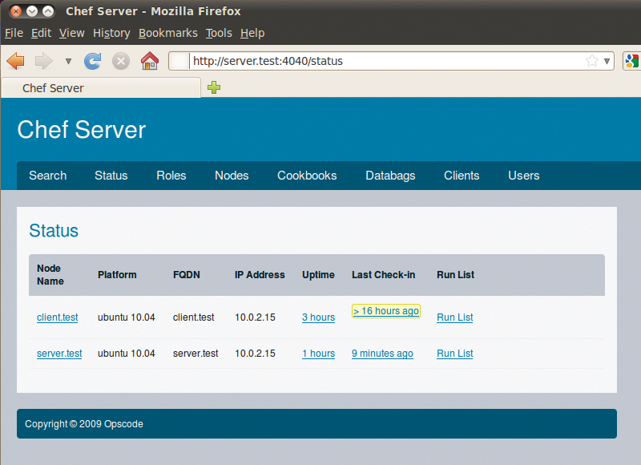Screen dimensions: 641x465
Task: Open Run List for server.test row
Action: click(x=454, y=354)
